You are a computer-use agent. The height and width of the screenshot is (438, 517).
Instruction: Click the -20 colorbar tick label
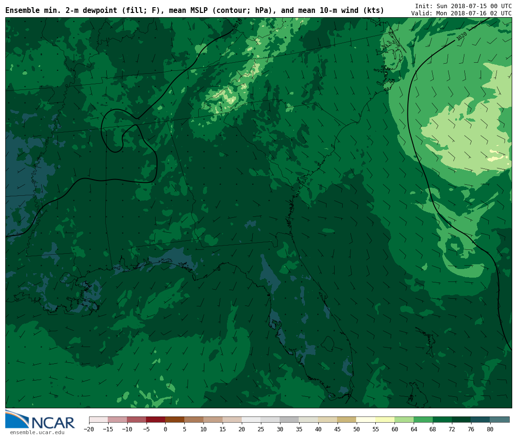tap(89, 429)
